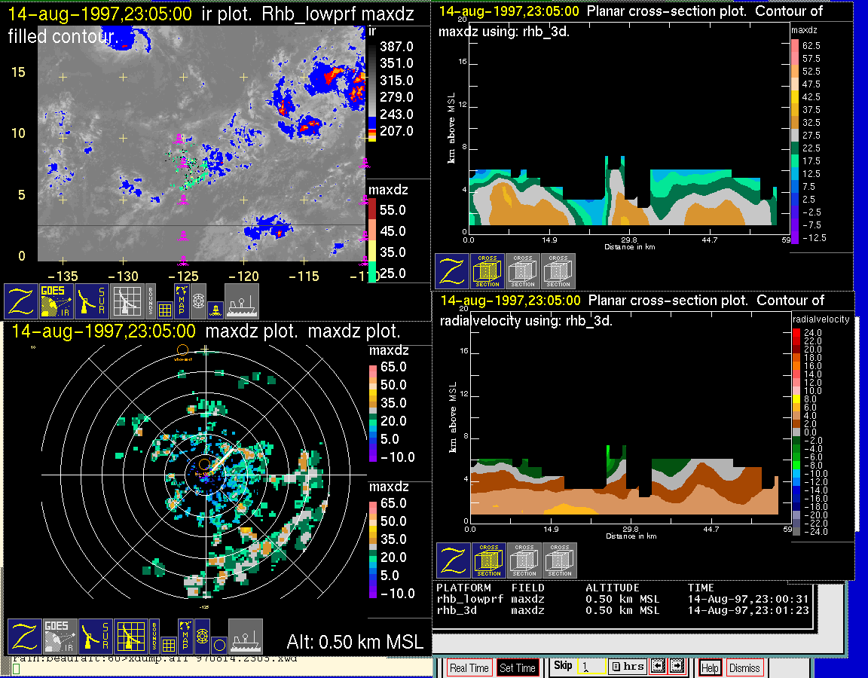Viewport: 868px width, 678px height.
Task: Click radar grid icon in bottom maxdz panel
Action: click(x=130, y=636)
